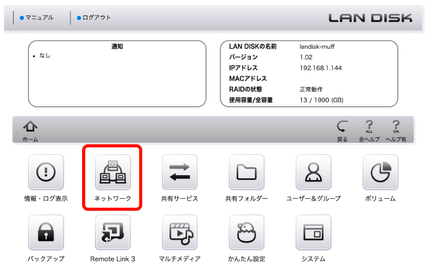Select the name landisk-muff
The height and width of the screenshot is (276, 429).
[x=317, y=47]
